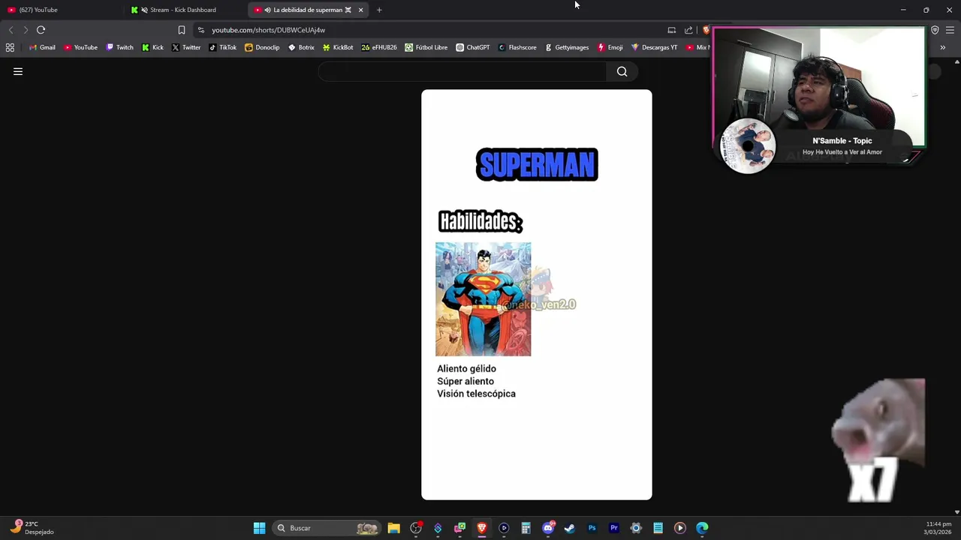Click the Shorts video showing SUPERMAN

pos(537,295)
